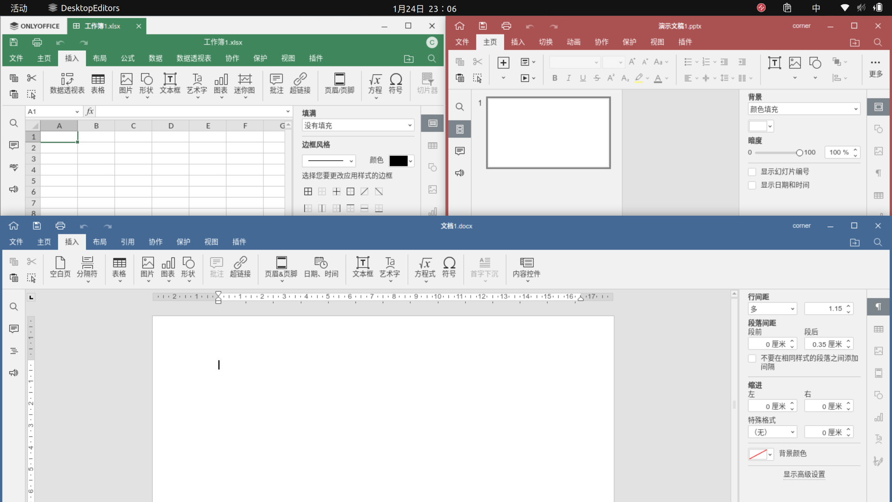Image resolution: width=892 pixels, height=502 pixels.
Task: Click the 方程式 tool in Word ribbon
Action: pyautogui.click(x=425, y=268)
